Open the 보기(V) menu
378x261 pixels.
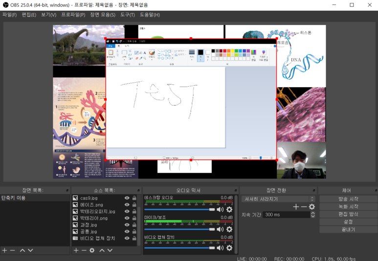49,15
